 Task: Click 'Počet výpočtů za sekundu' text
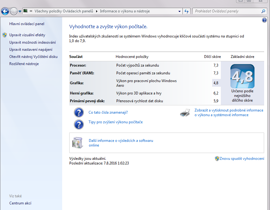[138, 65]
